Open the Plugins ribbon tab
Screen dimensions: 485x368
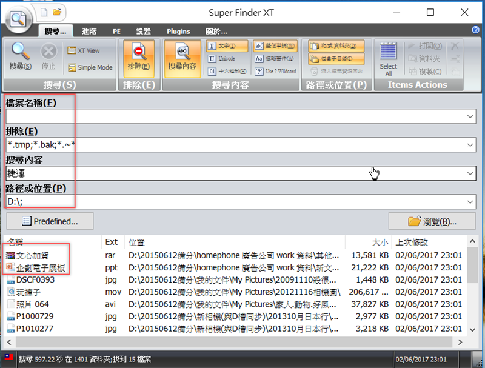[178, 32]
